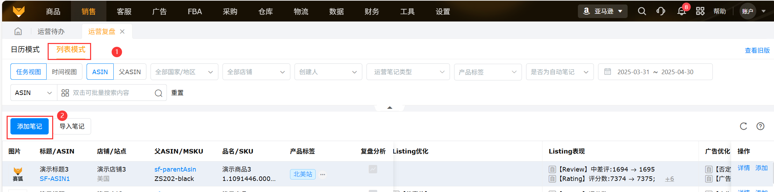Click the 导入笔记 button
This screenshot has width=774, height=192.
point(72,126)
